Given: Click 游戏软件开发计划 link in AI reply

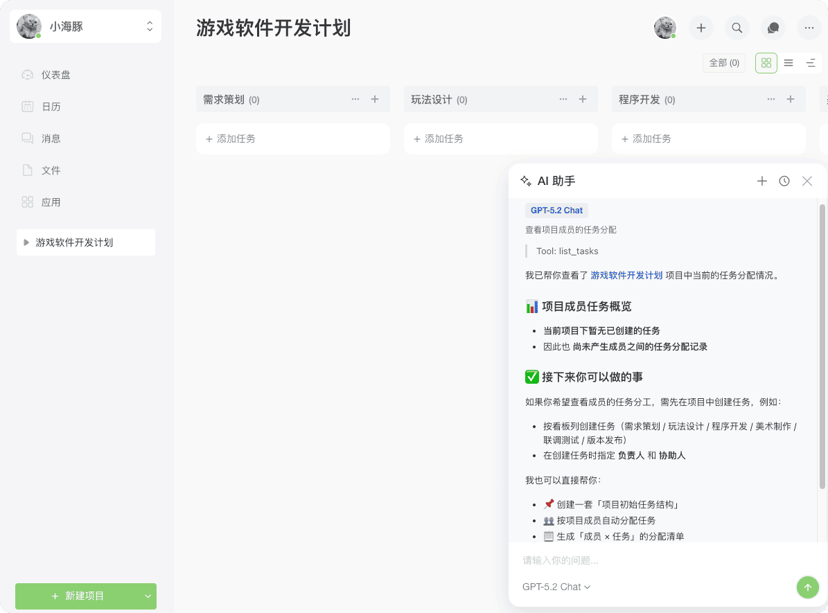Looking at the screenshot, I should click(626, 275).
